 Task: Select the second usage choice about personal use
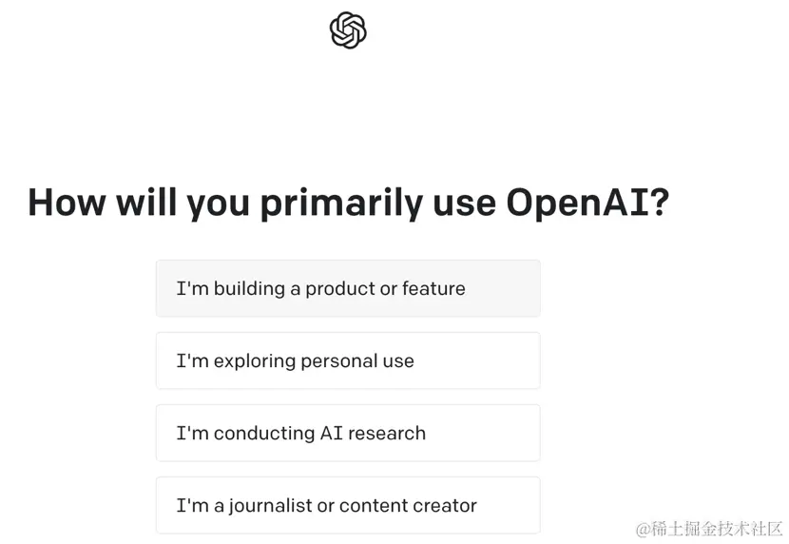[x=348, y=360]
